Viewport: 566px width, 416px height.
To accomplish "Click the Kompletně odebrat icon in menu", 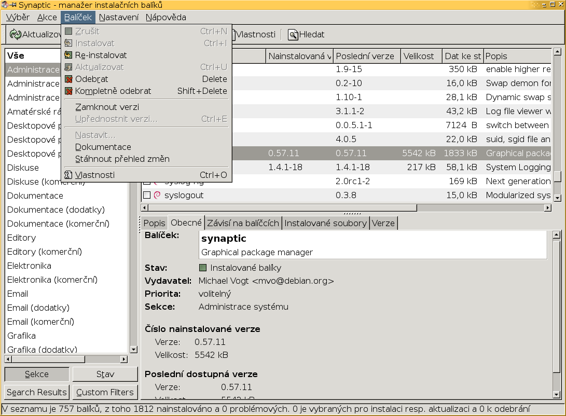I will 68,91.
